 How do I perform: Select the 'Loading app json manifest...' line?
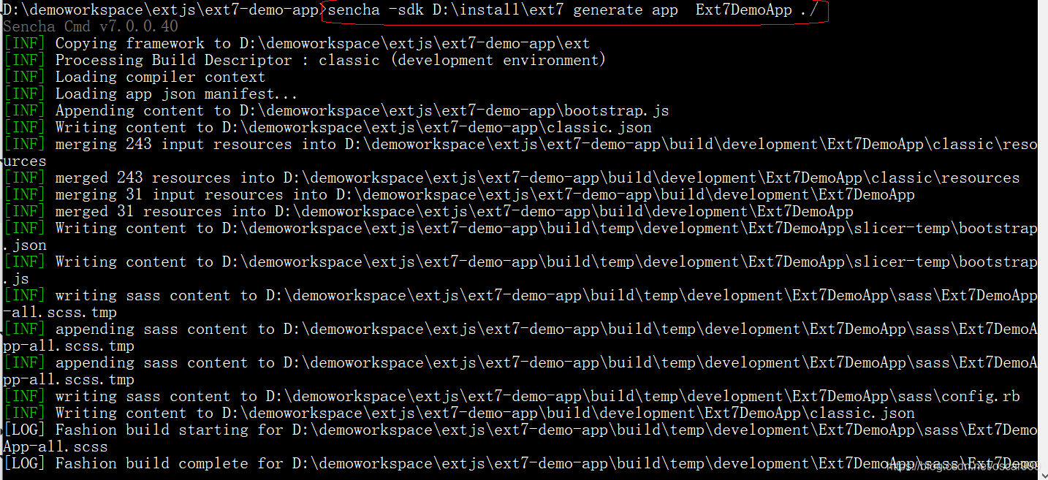pos(151,94)
